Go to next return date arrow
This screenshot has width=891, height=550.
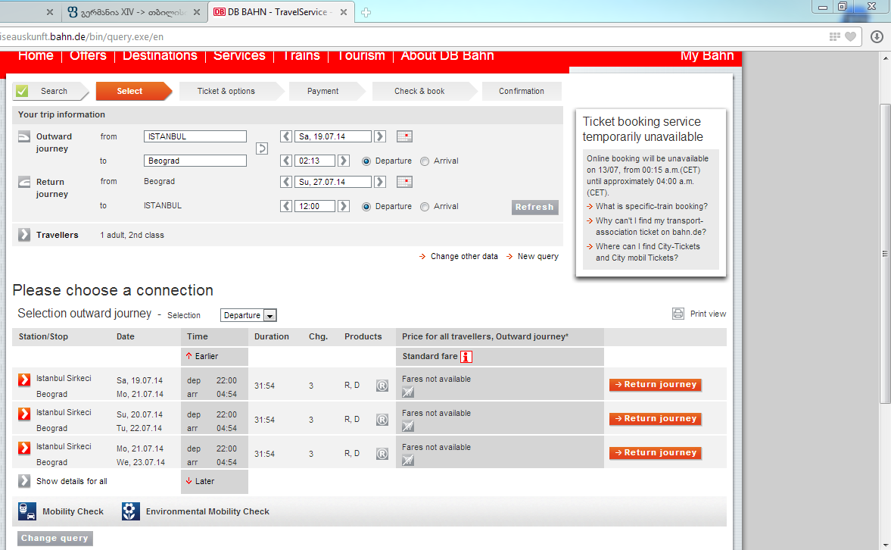click(x=380, y=182)
